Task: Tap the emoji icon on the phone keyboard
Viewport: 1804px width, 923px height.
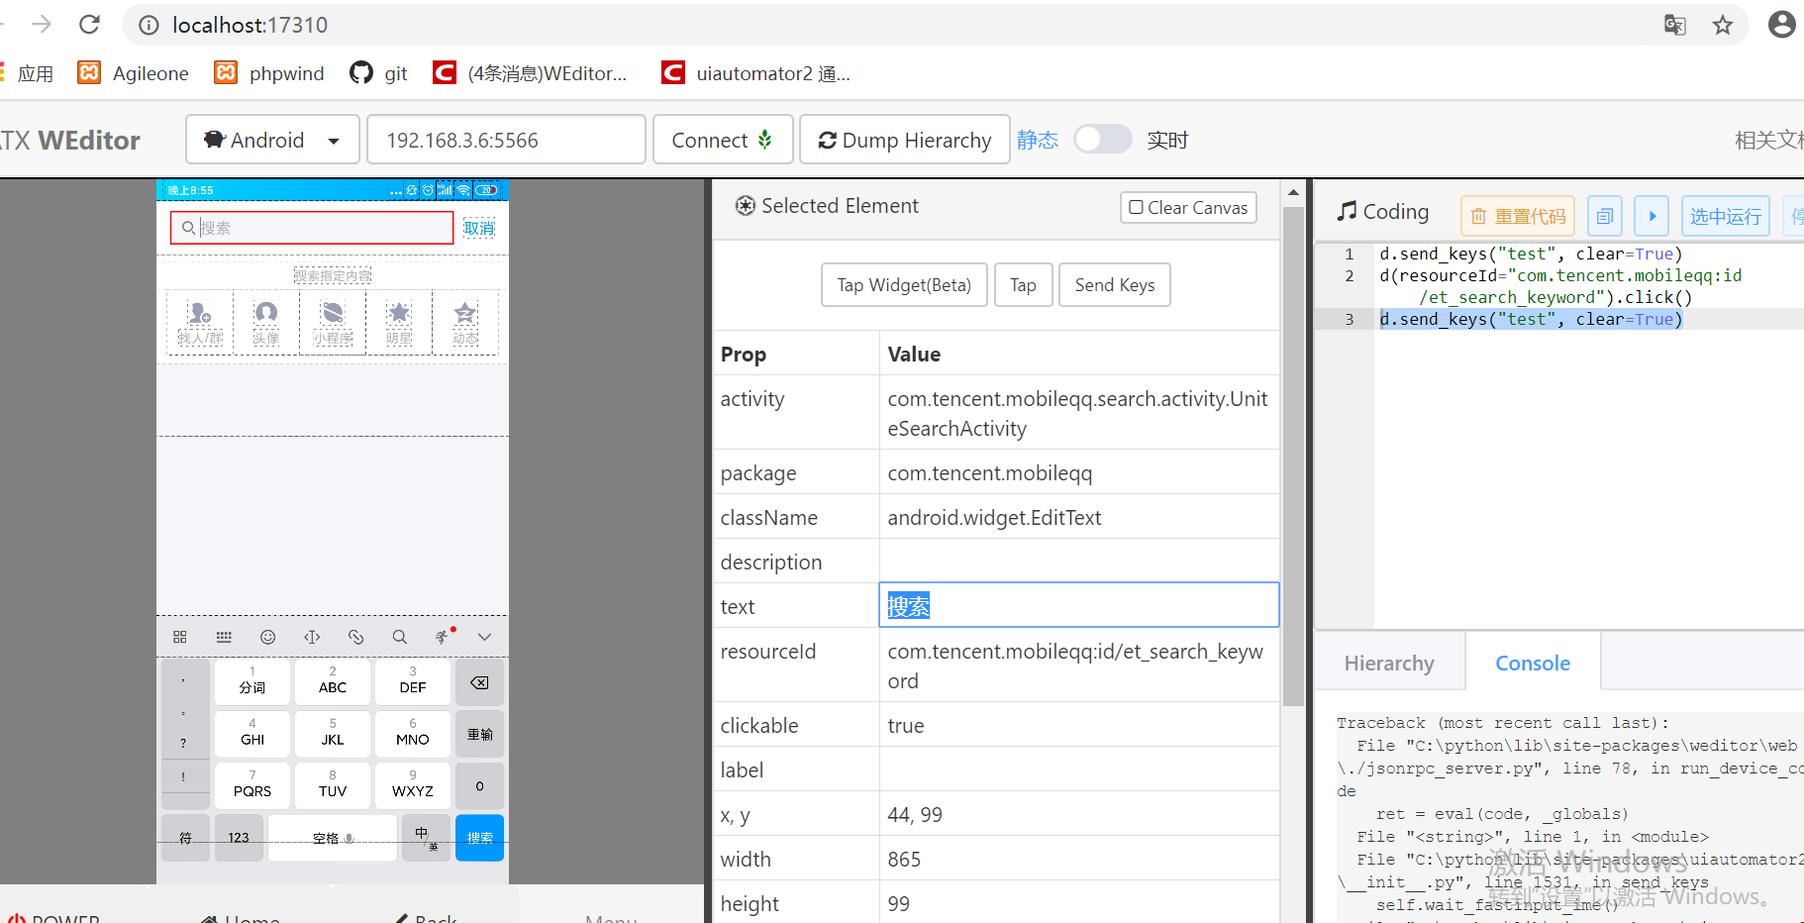Action: click(x=267, y=637)
